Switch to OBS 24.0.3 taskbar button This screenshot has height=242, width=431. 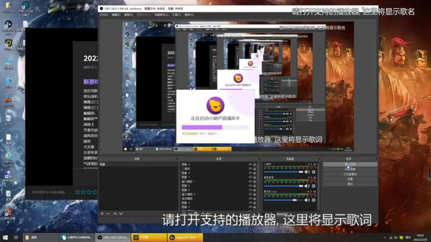113,237
